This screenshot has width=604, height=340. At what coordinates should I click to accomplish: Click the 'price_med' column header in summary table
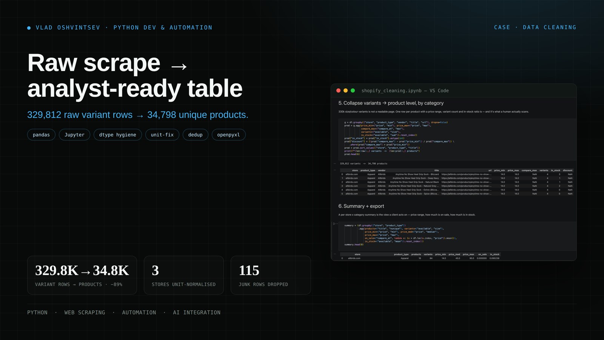point(454,254)
